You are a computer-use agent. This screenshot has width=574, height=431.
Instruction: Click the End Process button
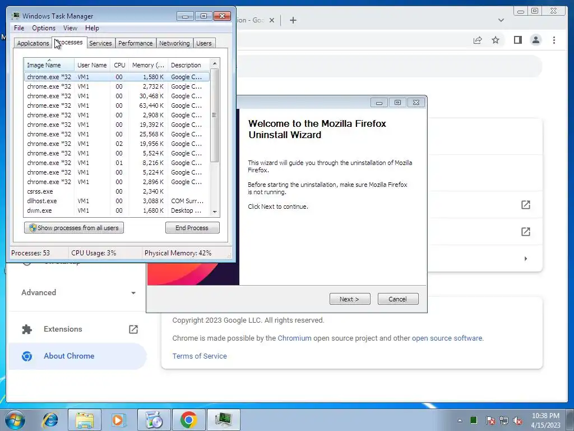(192, 228)
